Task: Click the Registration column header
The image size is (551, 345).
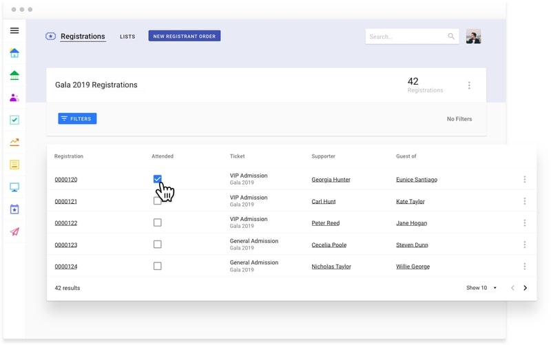Action: click(69, 156)
